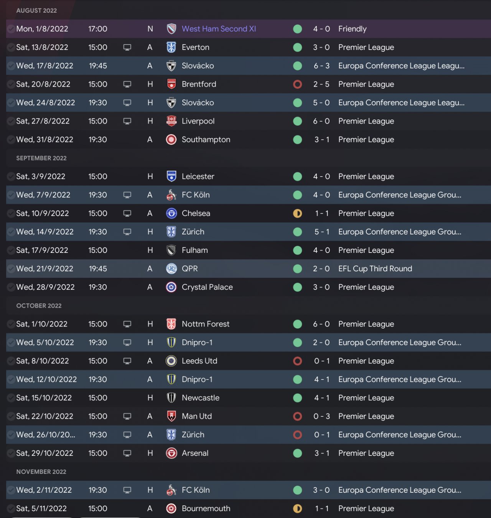Image resolution: width=491 pixels, height=518 pixels.
Task: Select the 2 - 5 score against Brentford
Action: pyautogui.click(x=321, y=84)
